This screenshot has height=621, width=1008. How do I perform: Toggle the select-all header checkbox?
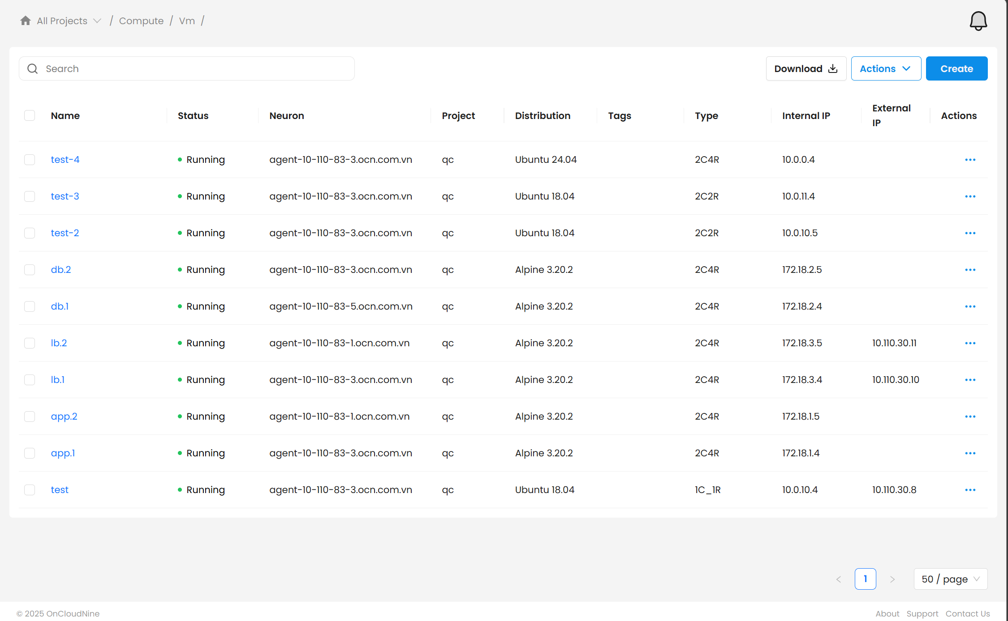[30, 115]
